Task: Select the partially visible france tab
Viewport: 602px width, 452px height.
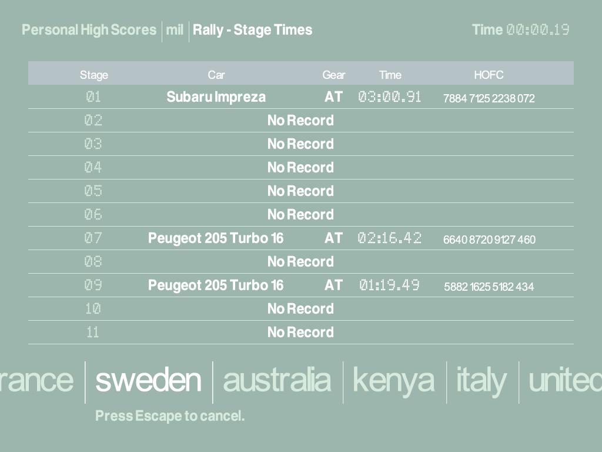Action: click(x=36, y=380)
